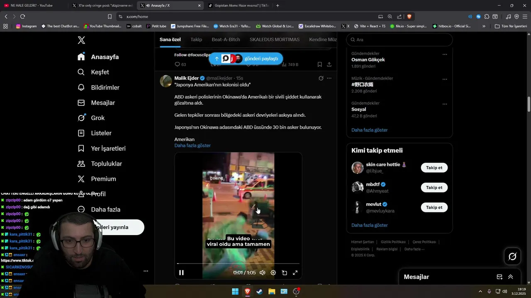This screenshot has width=531, height=298.
Task: Open more options on Malik Ejder post
Action: pos(329,78)
